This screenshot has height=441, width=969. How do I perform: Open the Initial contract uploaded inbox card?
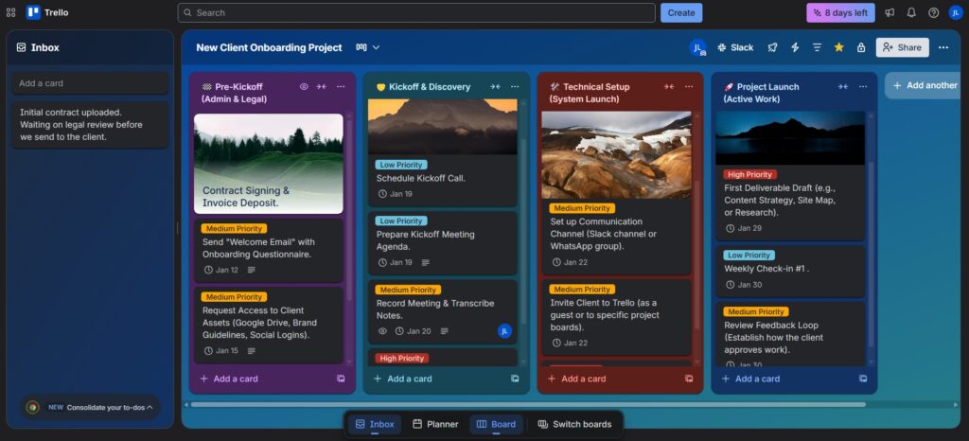(x=90, y=125)
